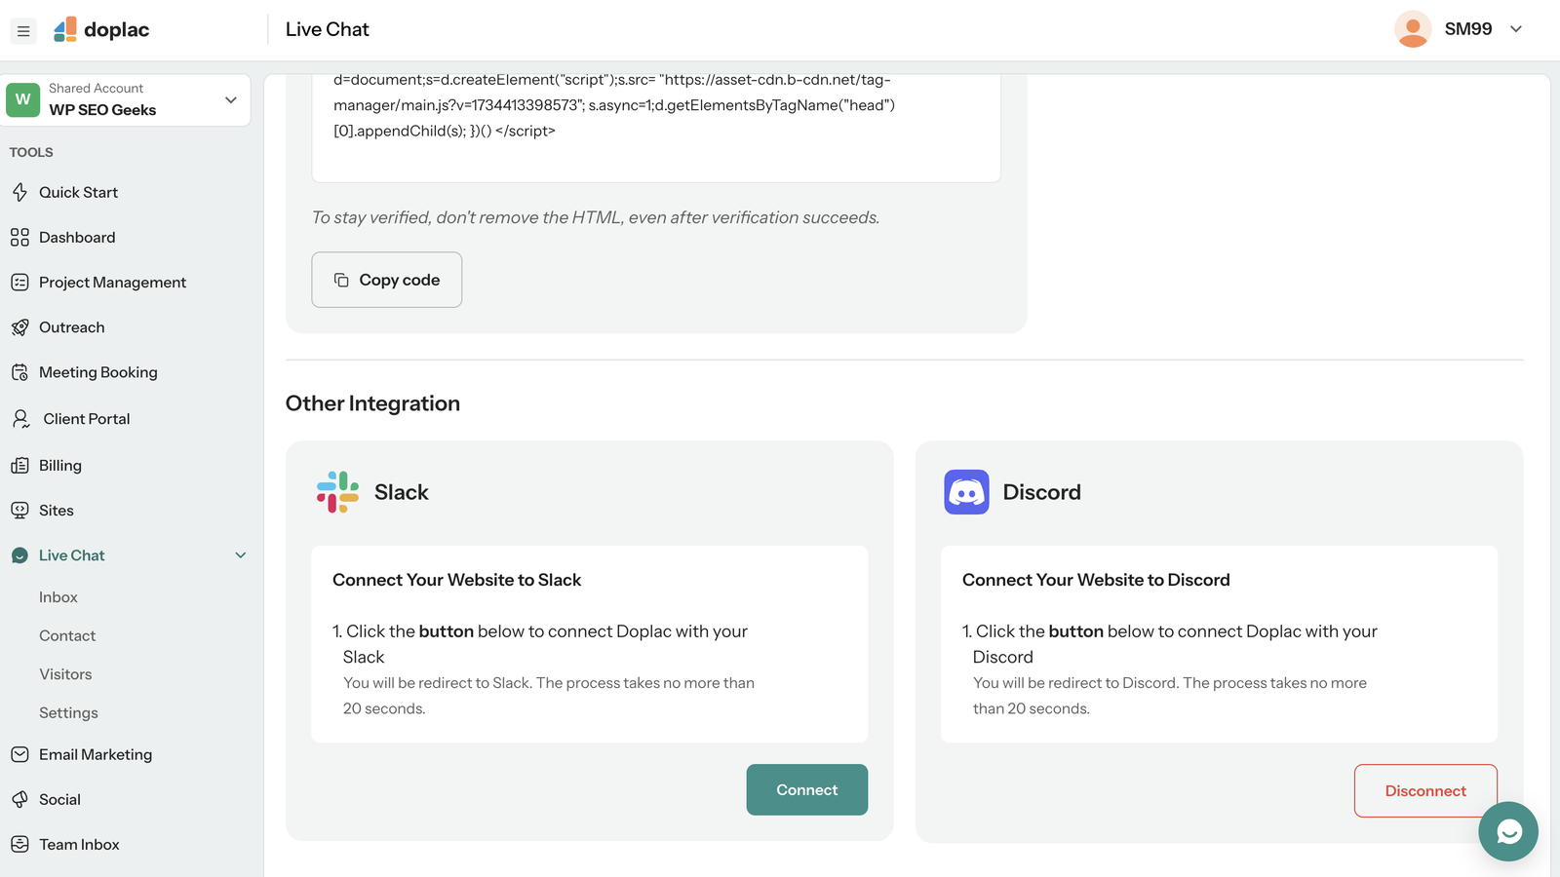Viewport: 1560px width, 877px height.
Task: Open the Billing section
Action: [x=60, y=466]
